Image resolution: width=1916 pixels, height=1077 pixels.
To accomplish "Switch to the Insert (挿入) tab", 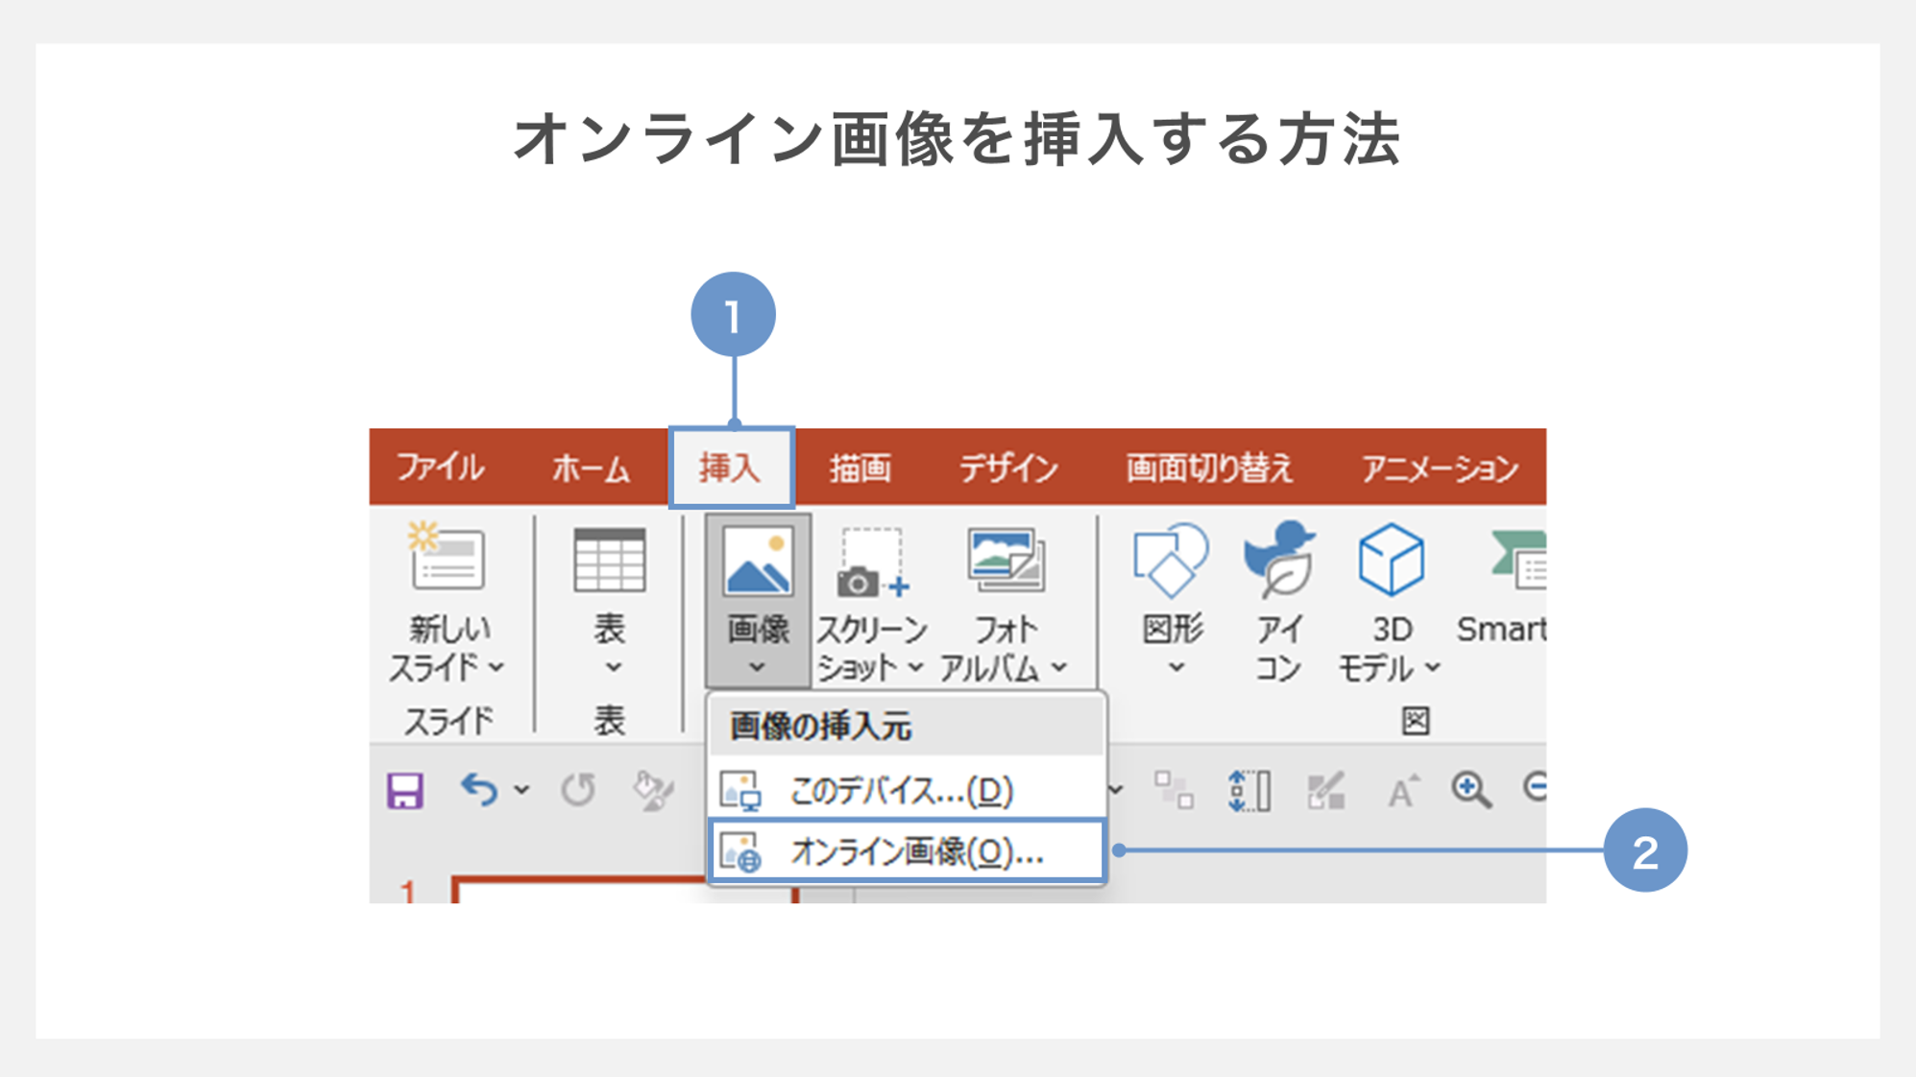I will point(731,468).
